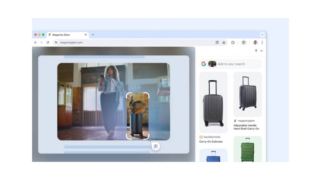Reload the page
The image size is (321, 180).
48,42
